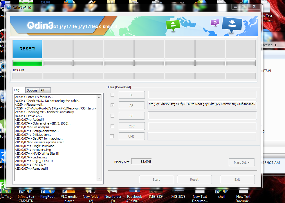The width and height of the screenshot is (285, 203).
Task: Click the empty CSC file path field
Action: pyautogui.click(x=202, y=126)
